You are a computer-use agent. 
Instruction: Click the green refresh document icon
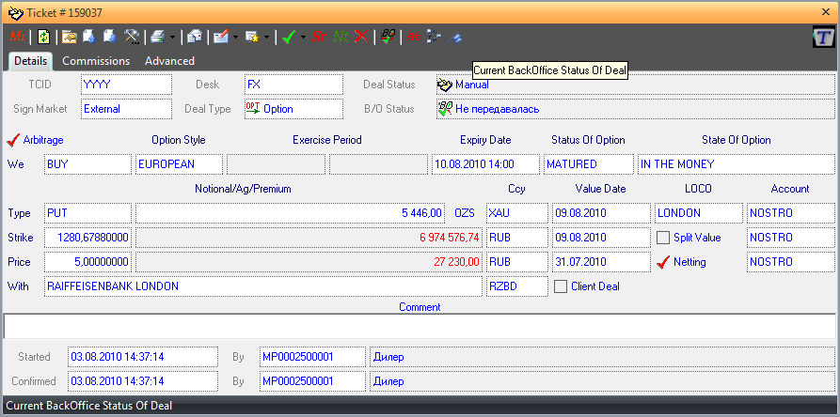(44, 37)
